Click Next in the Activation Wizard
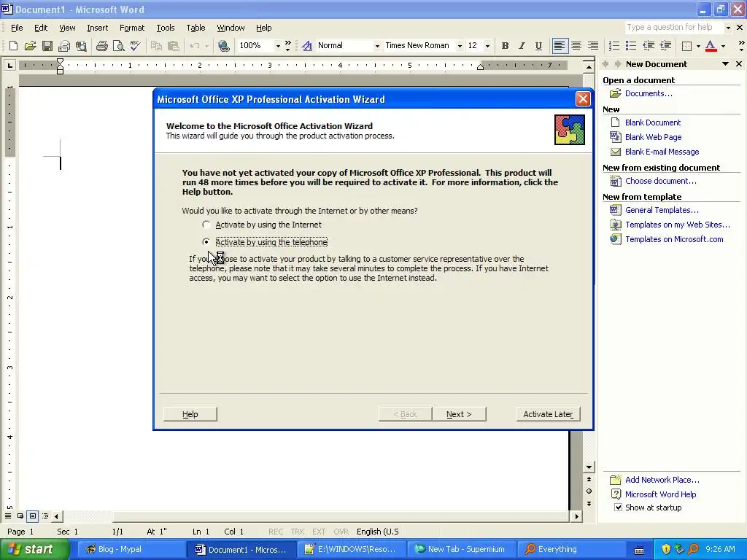The image size is (747, 560). (460, 414)
